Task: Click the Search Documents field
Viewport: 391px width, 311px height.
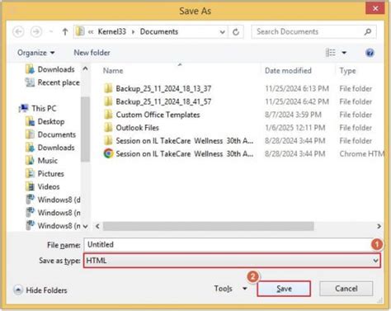Action: point(313,32)
